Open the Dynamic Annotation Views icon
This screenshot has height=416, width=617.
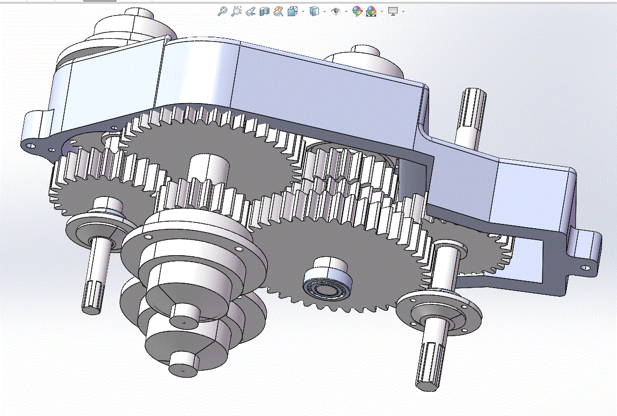[278, 11]
